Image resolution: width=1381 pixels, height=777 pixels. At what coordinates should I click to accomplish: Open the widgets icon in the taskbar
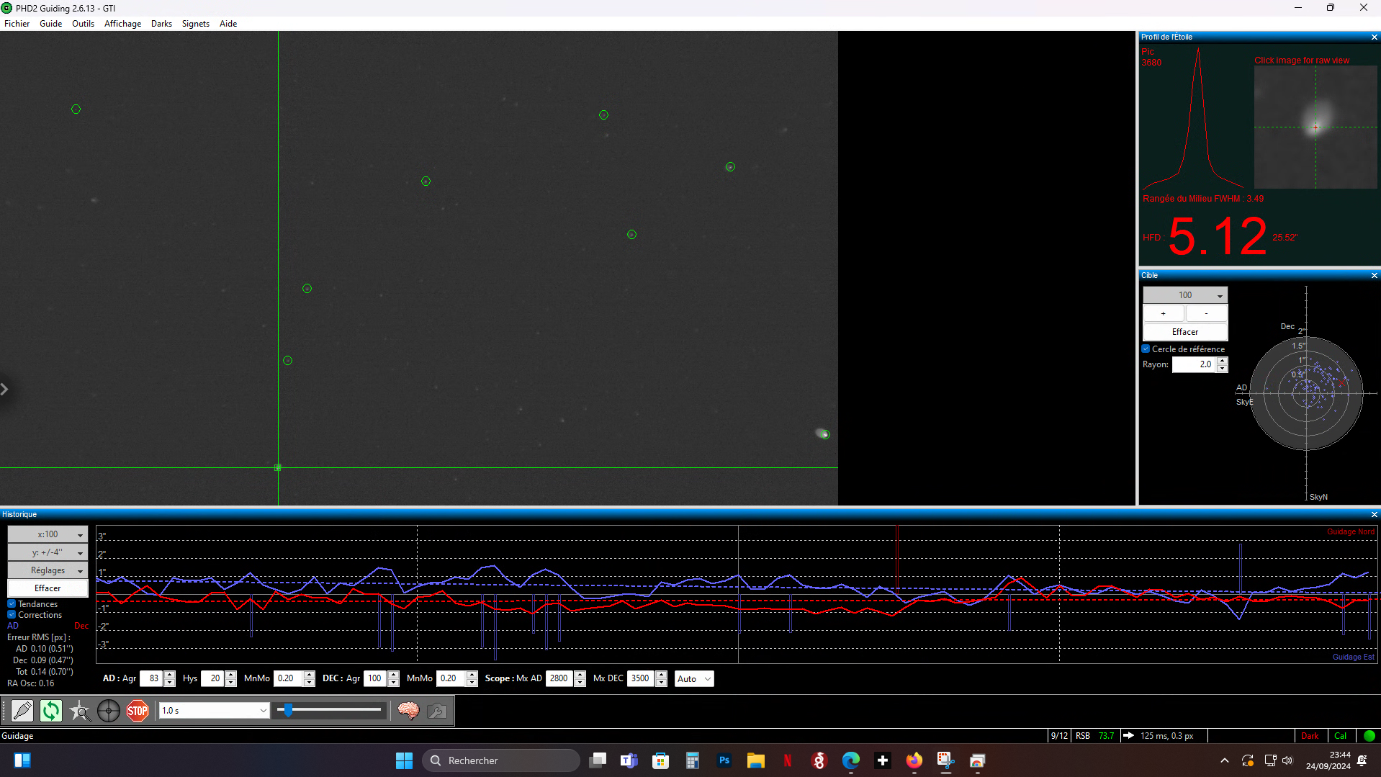tap(22, 760)
